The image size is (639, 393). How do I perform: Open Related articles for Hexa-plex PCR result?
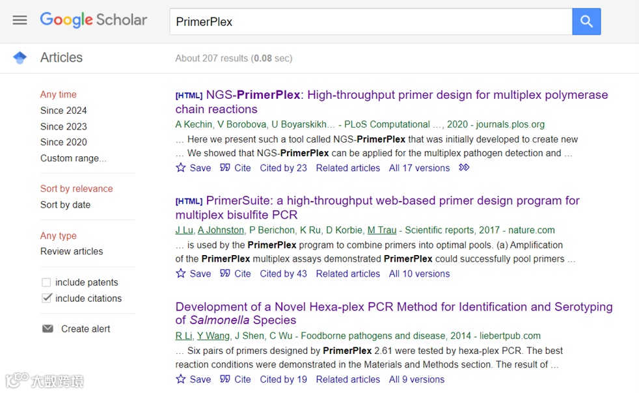347,379
